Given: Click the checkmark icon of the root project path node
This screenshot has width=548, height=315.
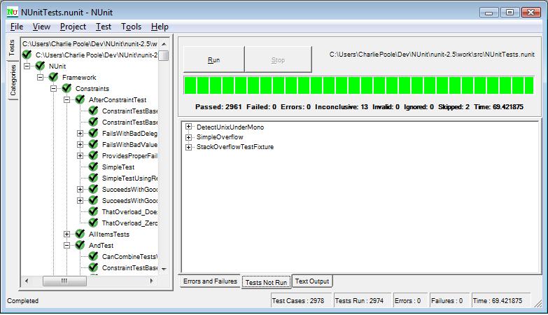Looking at the screenshot, I should [x=27, y=55].
